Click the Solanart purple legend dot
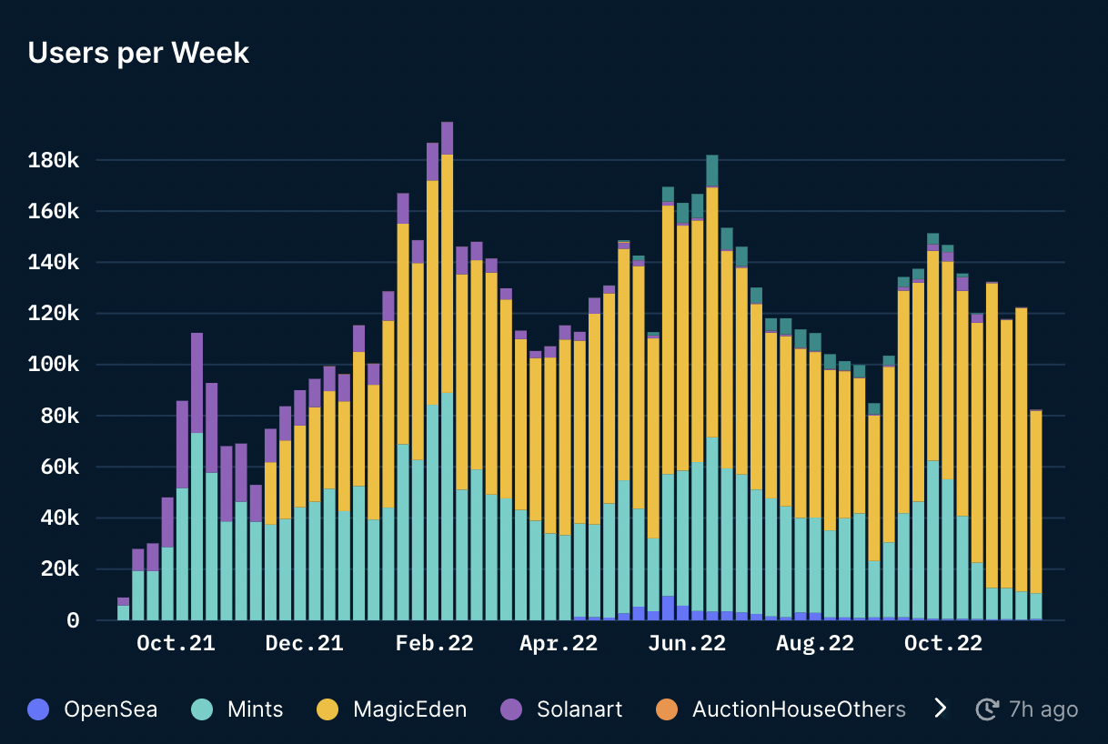Image resolution: width=1108 pixels, height=744 pixels. (x=511, y=709)
